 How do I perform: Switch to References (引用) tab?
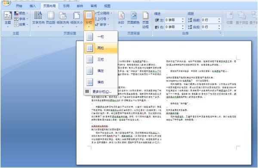pyautogui.click(x=66, y=6)
